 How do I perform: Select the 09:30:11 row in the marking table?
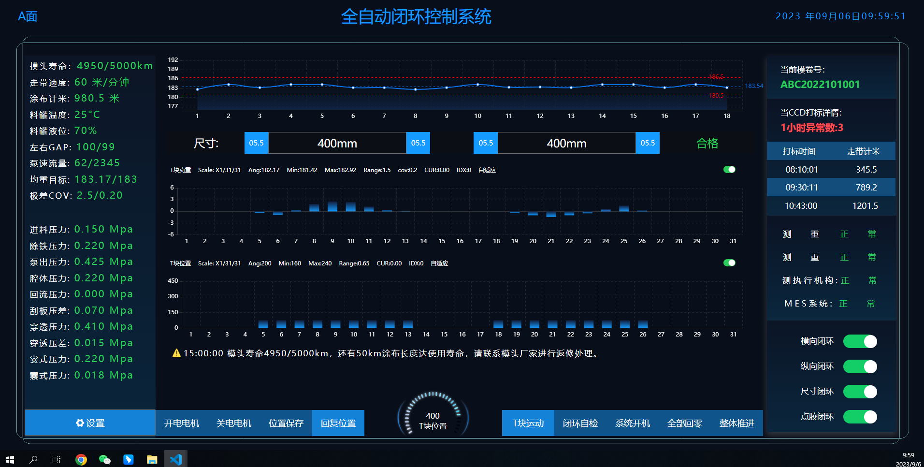coord(831,187)
